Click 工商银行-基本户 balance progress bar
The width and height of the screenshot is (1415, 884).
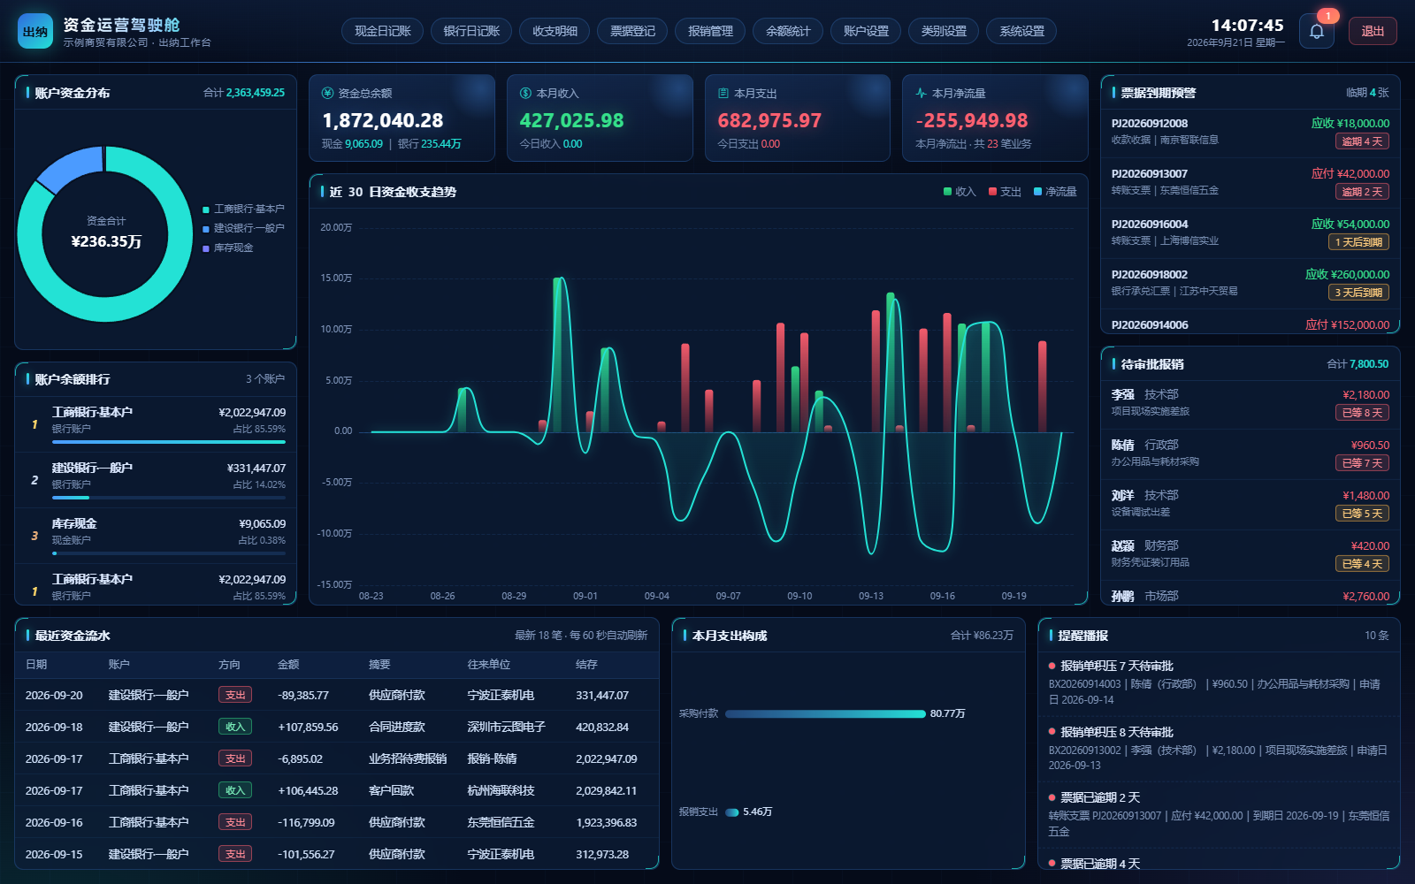169,442
